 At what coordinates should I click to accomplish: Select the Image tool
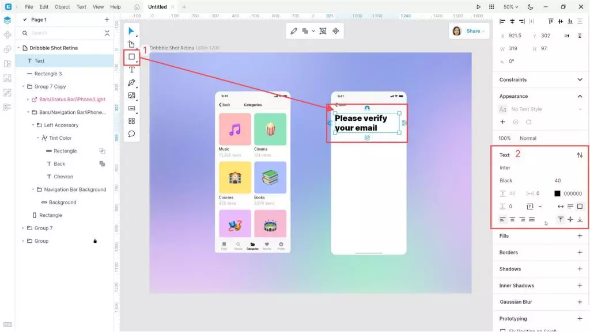[x=132, y=96]
